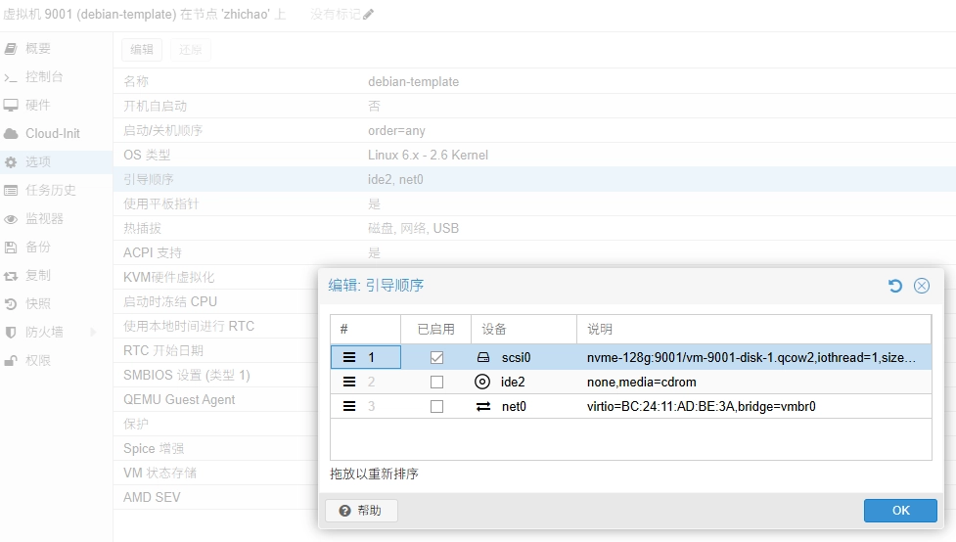Open the 快照 snapshots section
This screenshot has width=956, height=542.
pos(37,303)
